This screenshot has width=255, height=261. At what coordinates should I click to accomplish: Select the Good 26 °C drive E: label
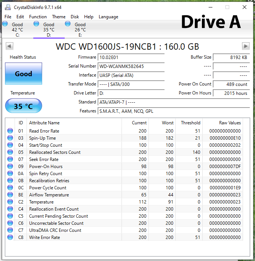click(80, 29)
